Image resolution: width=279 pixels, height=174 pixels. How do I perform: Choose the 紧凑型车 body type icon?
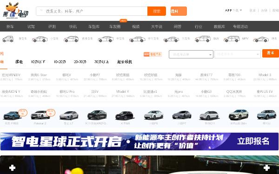click(x=71, y=39)
